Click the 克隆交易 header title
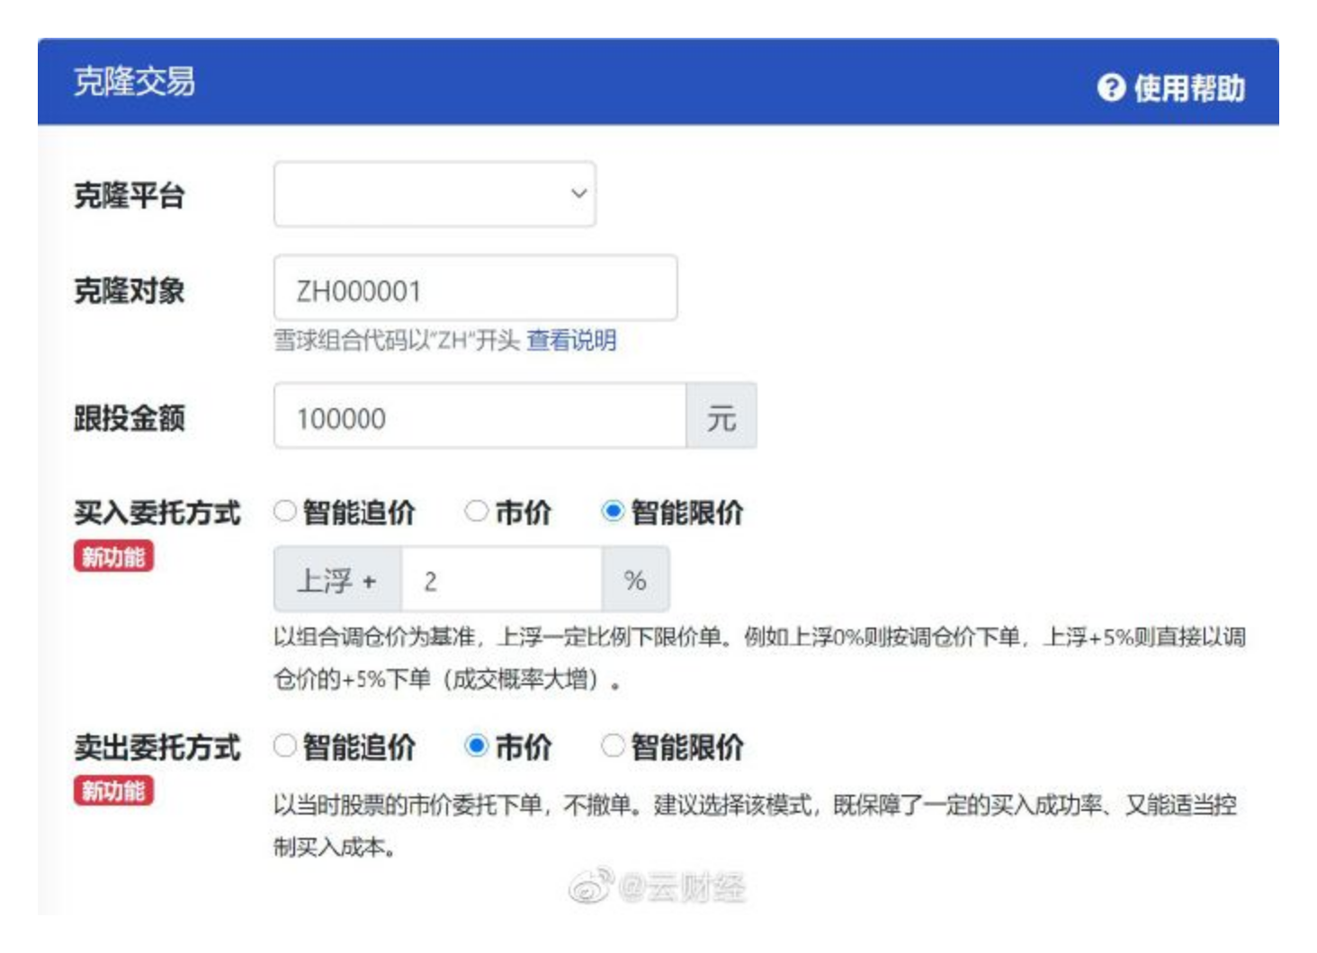1317x953 pixels. (x=134, y=82)
